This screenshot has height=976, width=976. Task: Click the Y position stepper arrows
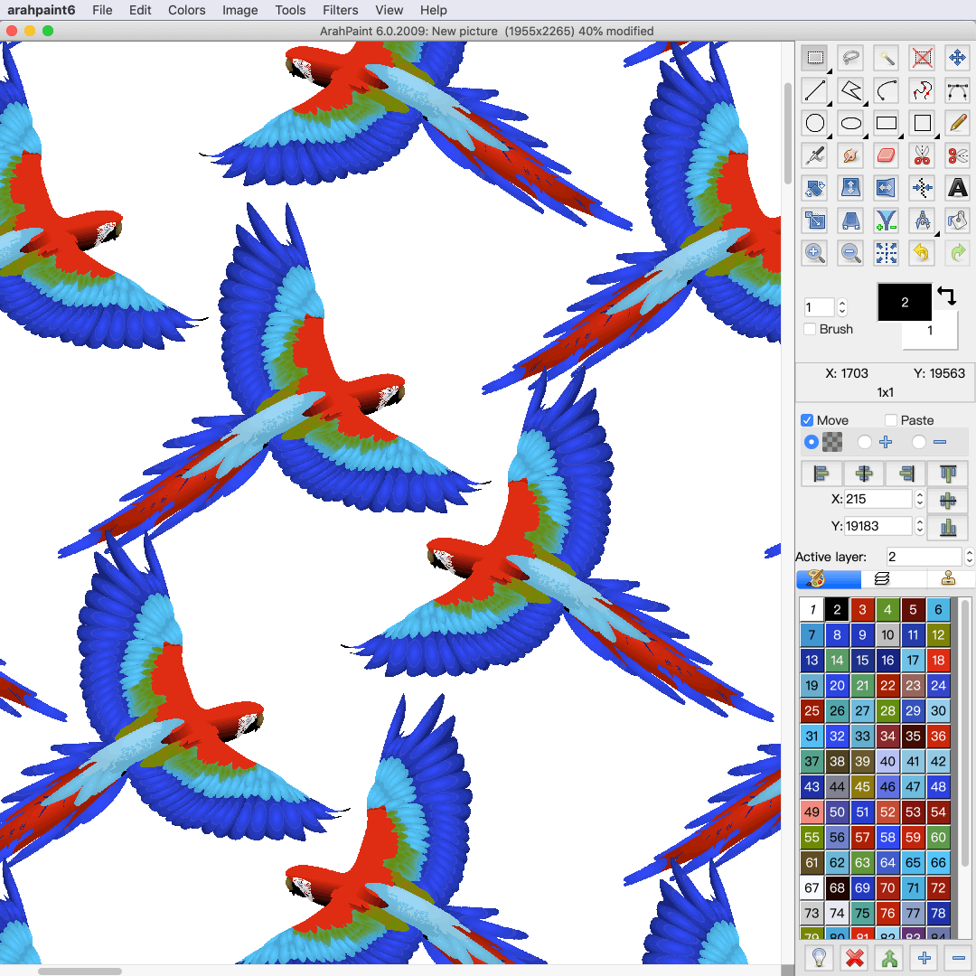[x=919, y=526]
